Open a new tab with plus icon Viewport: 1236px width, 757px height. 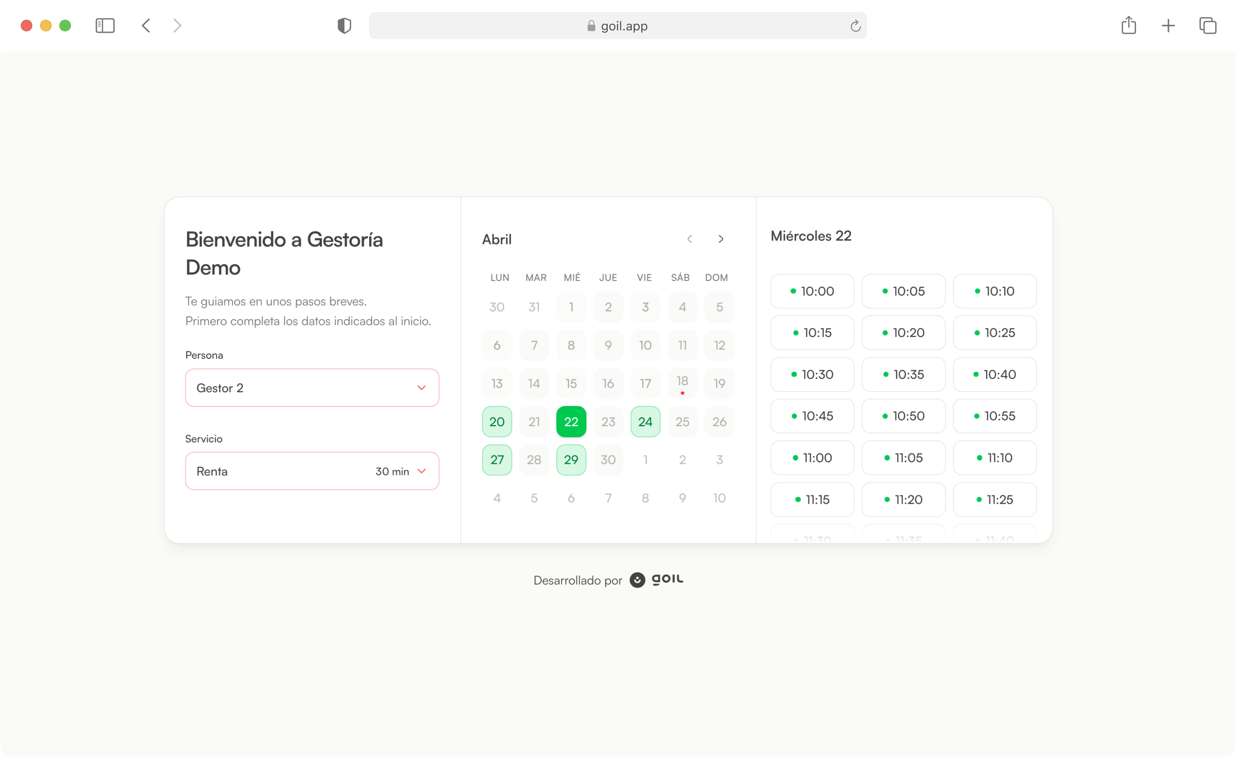coord(1168,26)
